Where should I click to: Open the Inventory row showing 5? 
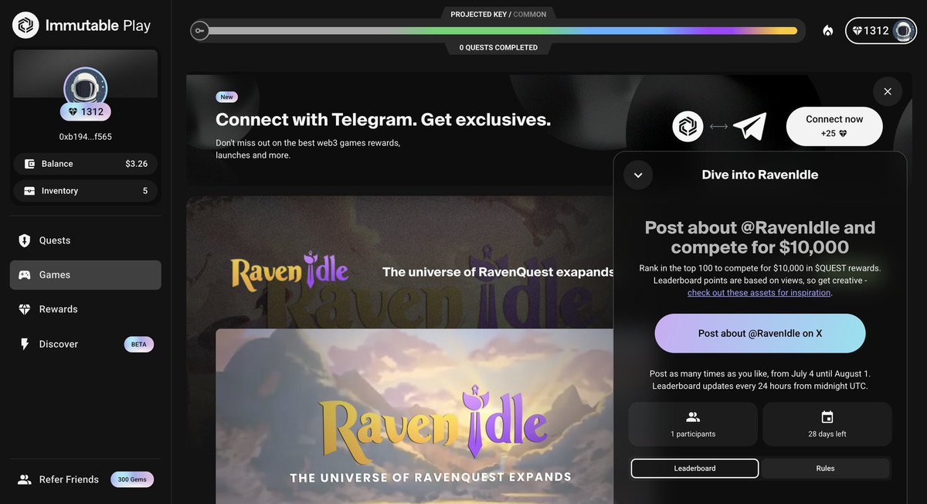tap(86, 191)
